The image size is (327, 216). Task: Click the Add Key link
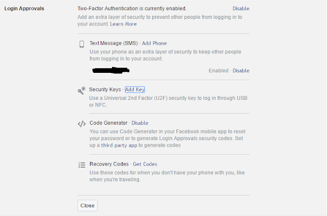[x=135, y=90]
